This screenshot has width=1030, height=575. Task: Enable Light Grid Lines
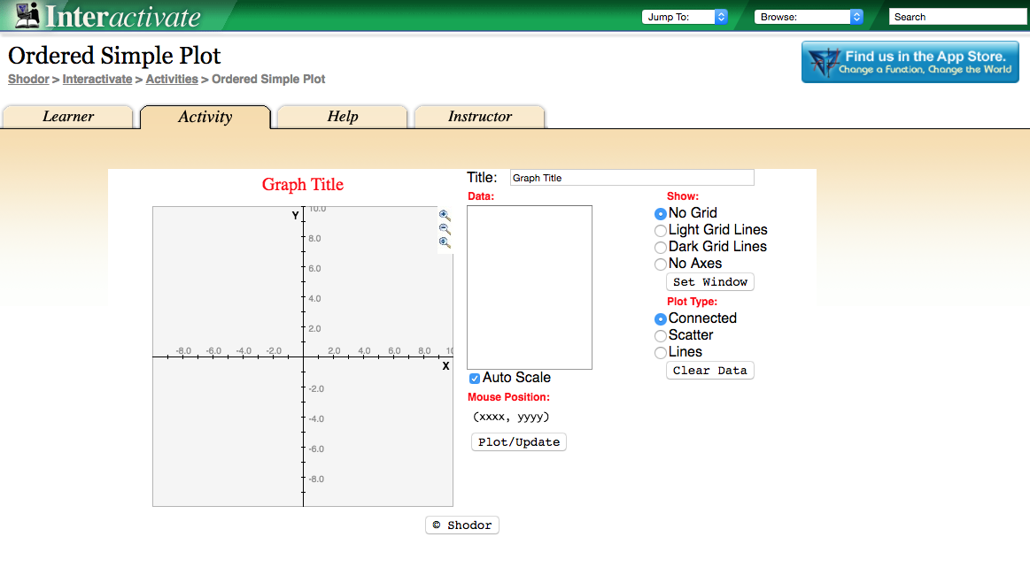point(660,230)
